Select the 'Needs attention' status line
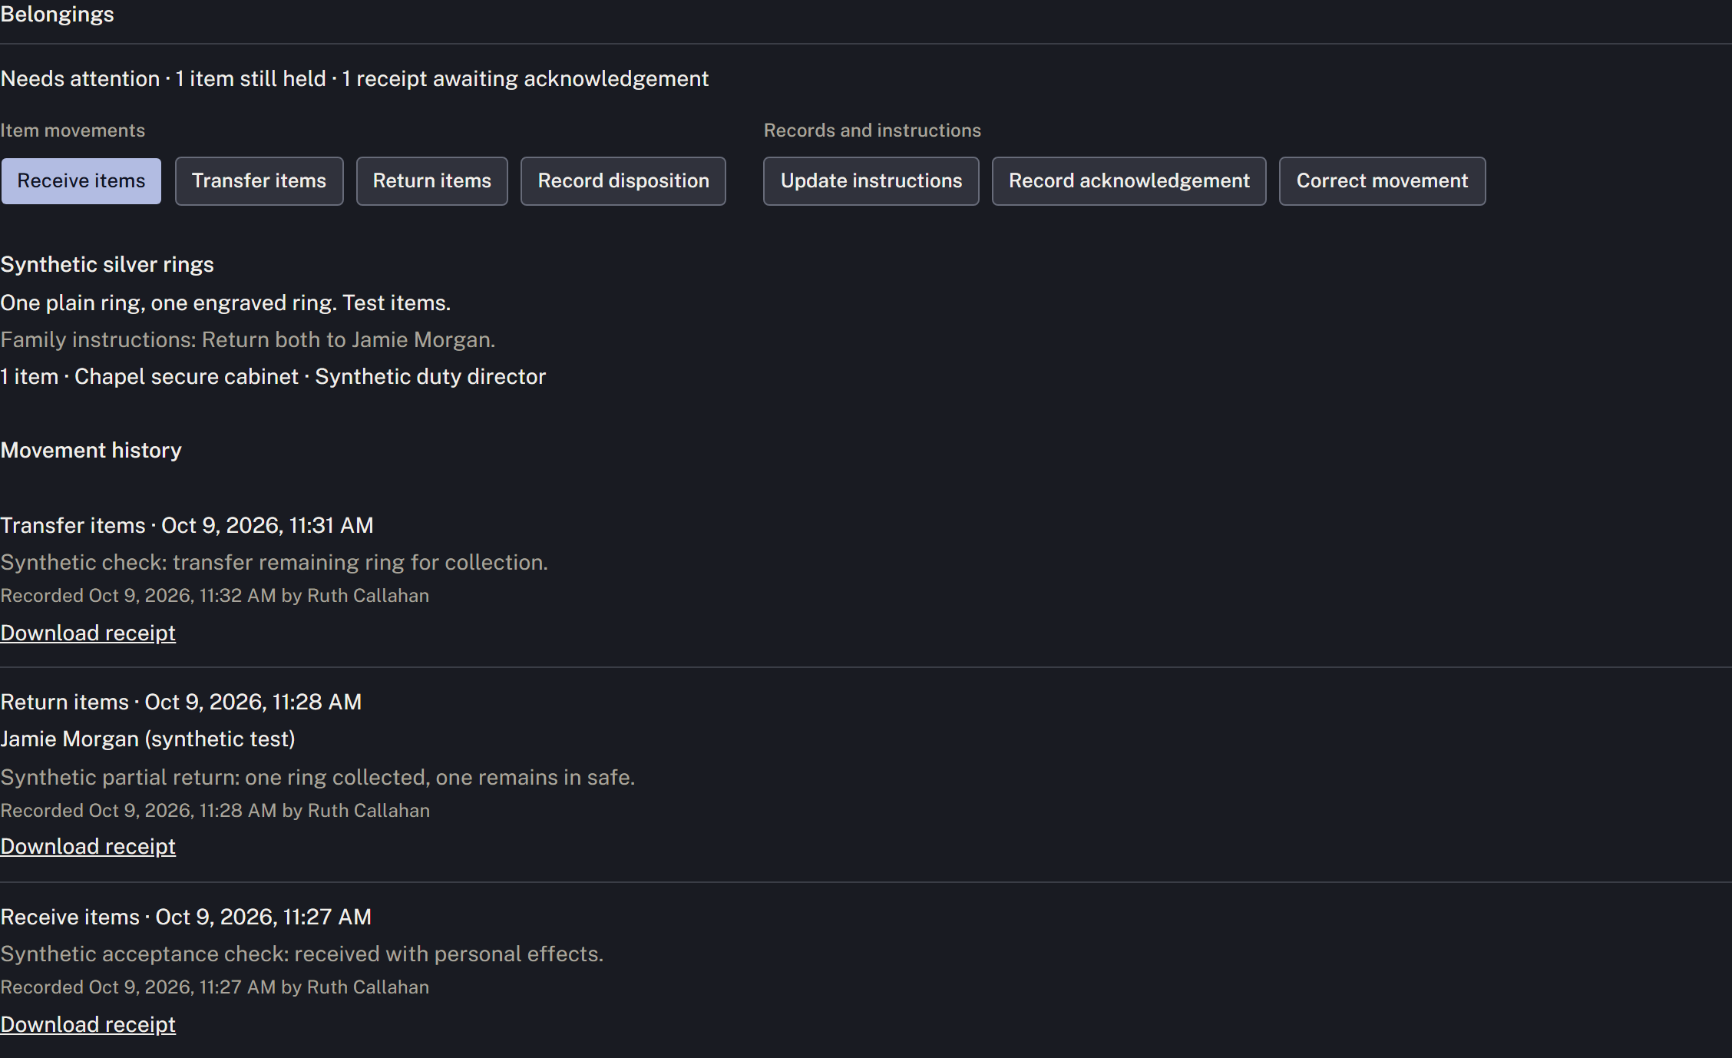1732x1058 pixels. pyautogui.click(x=354, y=78)
